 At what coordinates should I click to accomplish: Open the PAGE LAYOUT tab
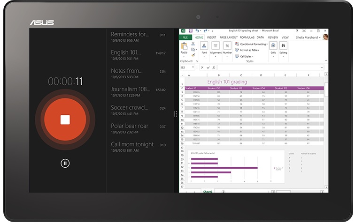(228, 37)
